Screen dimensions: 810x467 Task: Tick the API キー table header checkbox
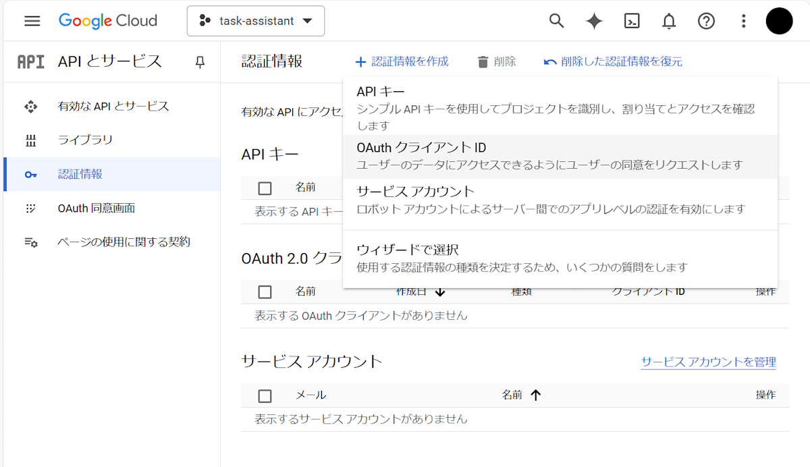pos(265,188)
